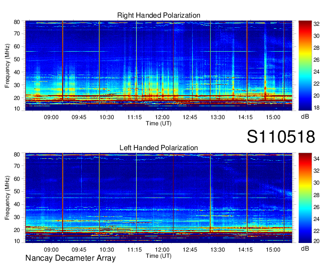Click the 12:00 tick on the lower time axis

click(x=162, y=250)
